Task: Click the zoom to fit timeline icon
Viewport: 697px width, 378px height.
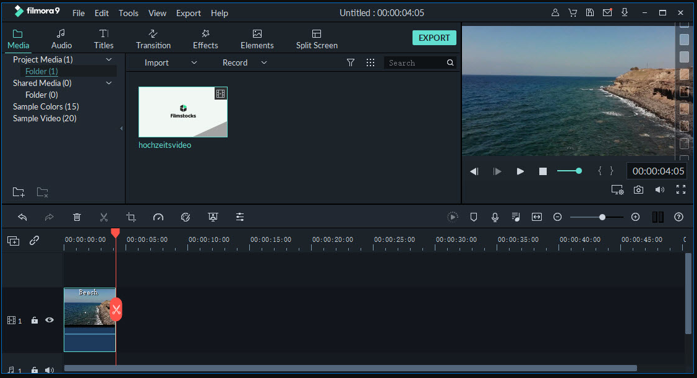Action: point(537,217)
